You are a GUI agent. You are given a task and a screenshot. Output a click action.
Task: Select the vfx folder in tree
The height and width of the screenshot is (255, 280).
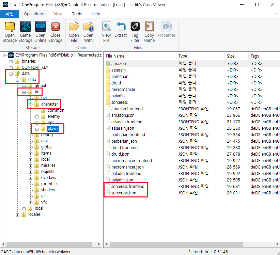click(x=44, y=202)
